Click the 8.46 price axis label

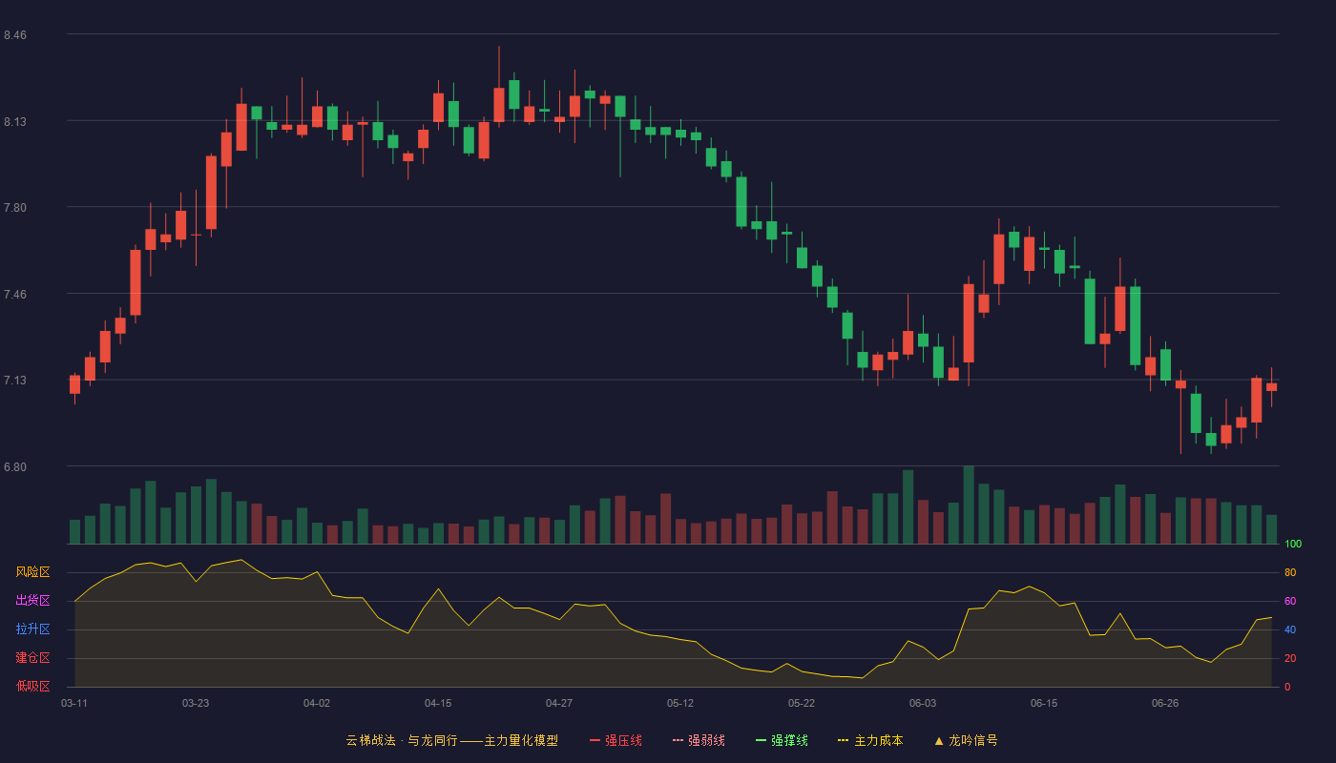tap(15, 35)
